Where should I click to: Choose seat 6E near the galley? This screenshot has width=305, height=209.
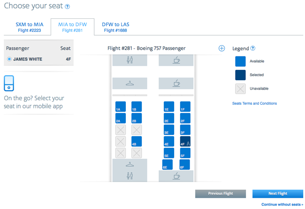pos(168,165)
